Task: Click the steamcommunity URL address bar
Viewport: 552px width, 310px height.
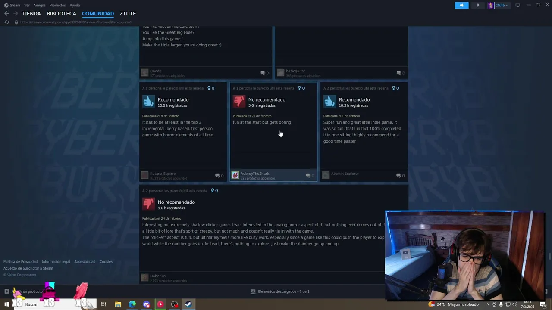Action: (75, 22)
